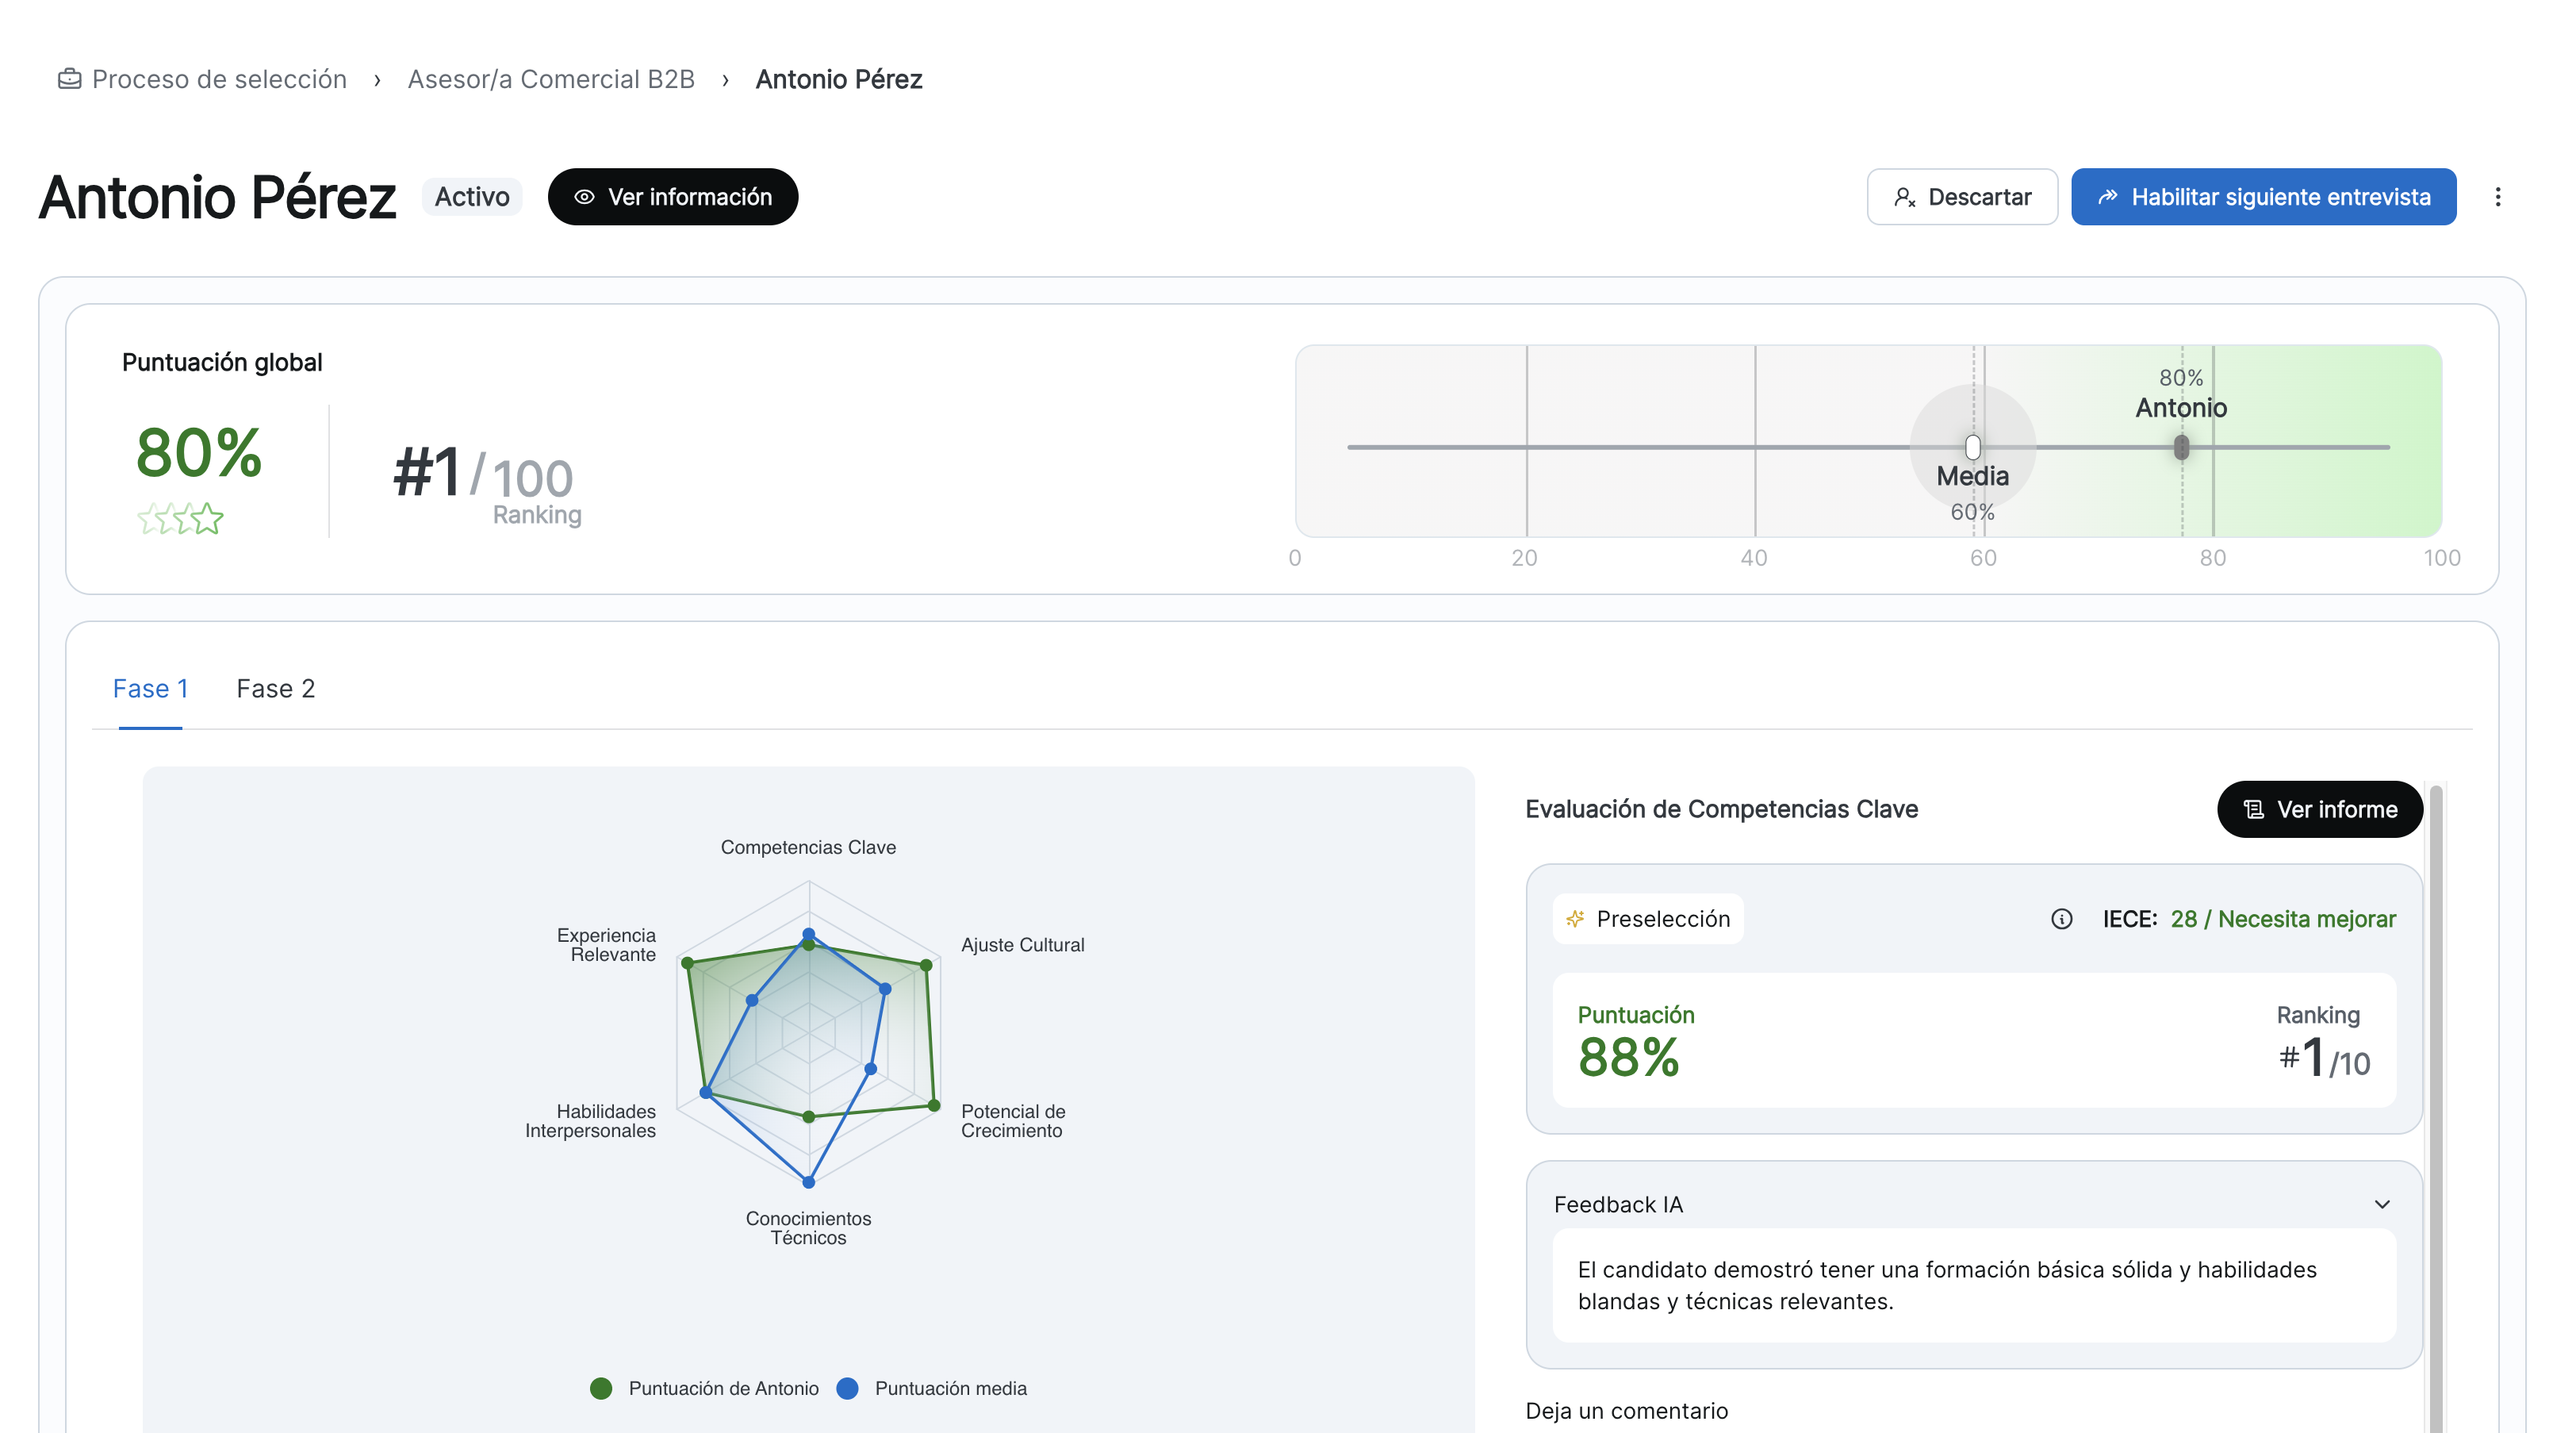Click the Media 60% slider handle

click(x=1972, y=446)
